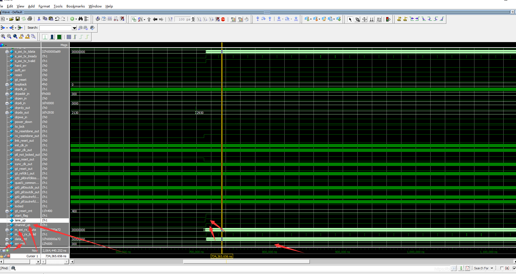
Task: Save the waveform with the disk icon
Action: (18, 19)
